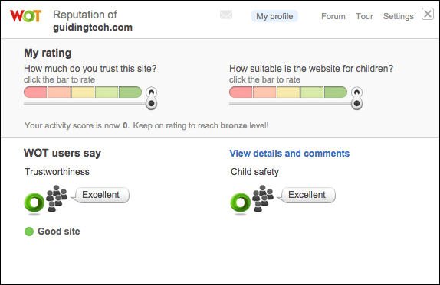The image size is (440, 285).
Task: Click the green Trustworthiness donut icon
Action: click(x=34, y=202)
